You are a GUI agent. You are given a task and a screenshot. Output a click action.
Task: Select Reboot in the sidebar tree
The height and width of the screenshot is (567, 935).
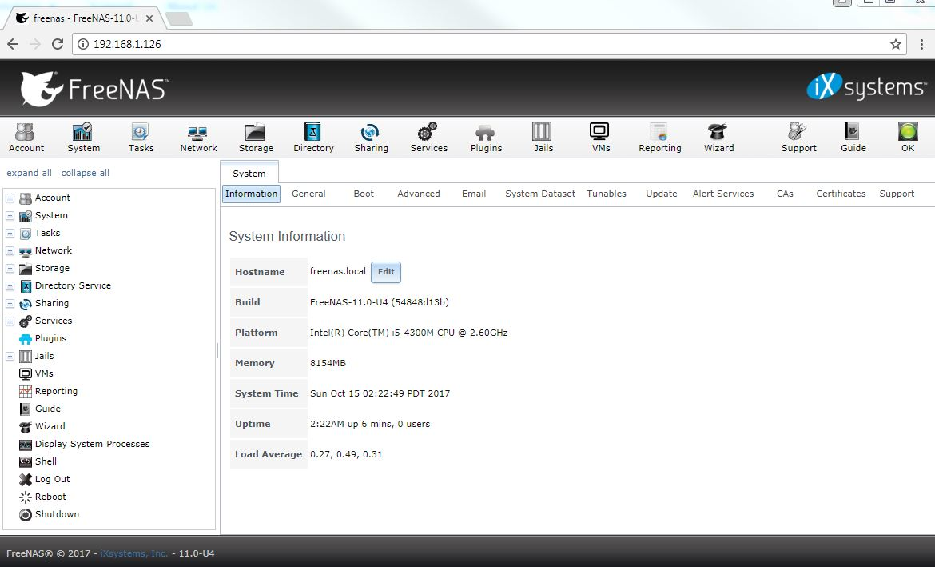(x=50, y=497)
